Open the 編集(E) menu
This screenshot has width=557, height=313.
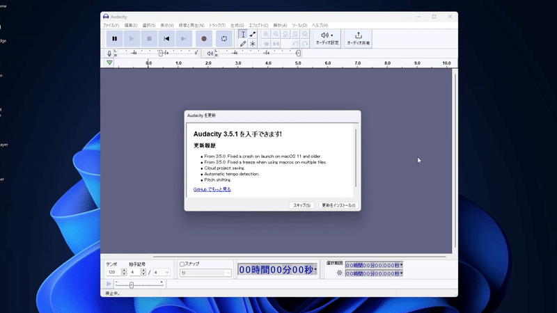131,26
